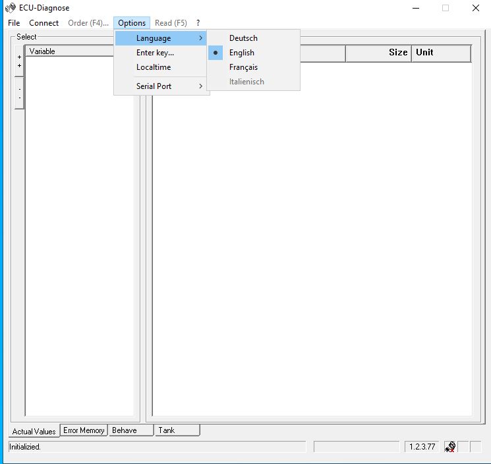Click the Unit column header
This screenshot has width=491, height=464.
441,53
